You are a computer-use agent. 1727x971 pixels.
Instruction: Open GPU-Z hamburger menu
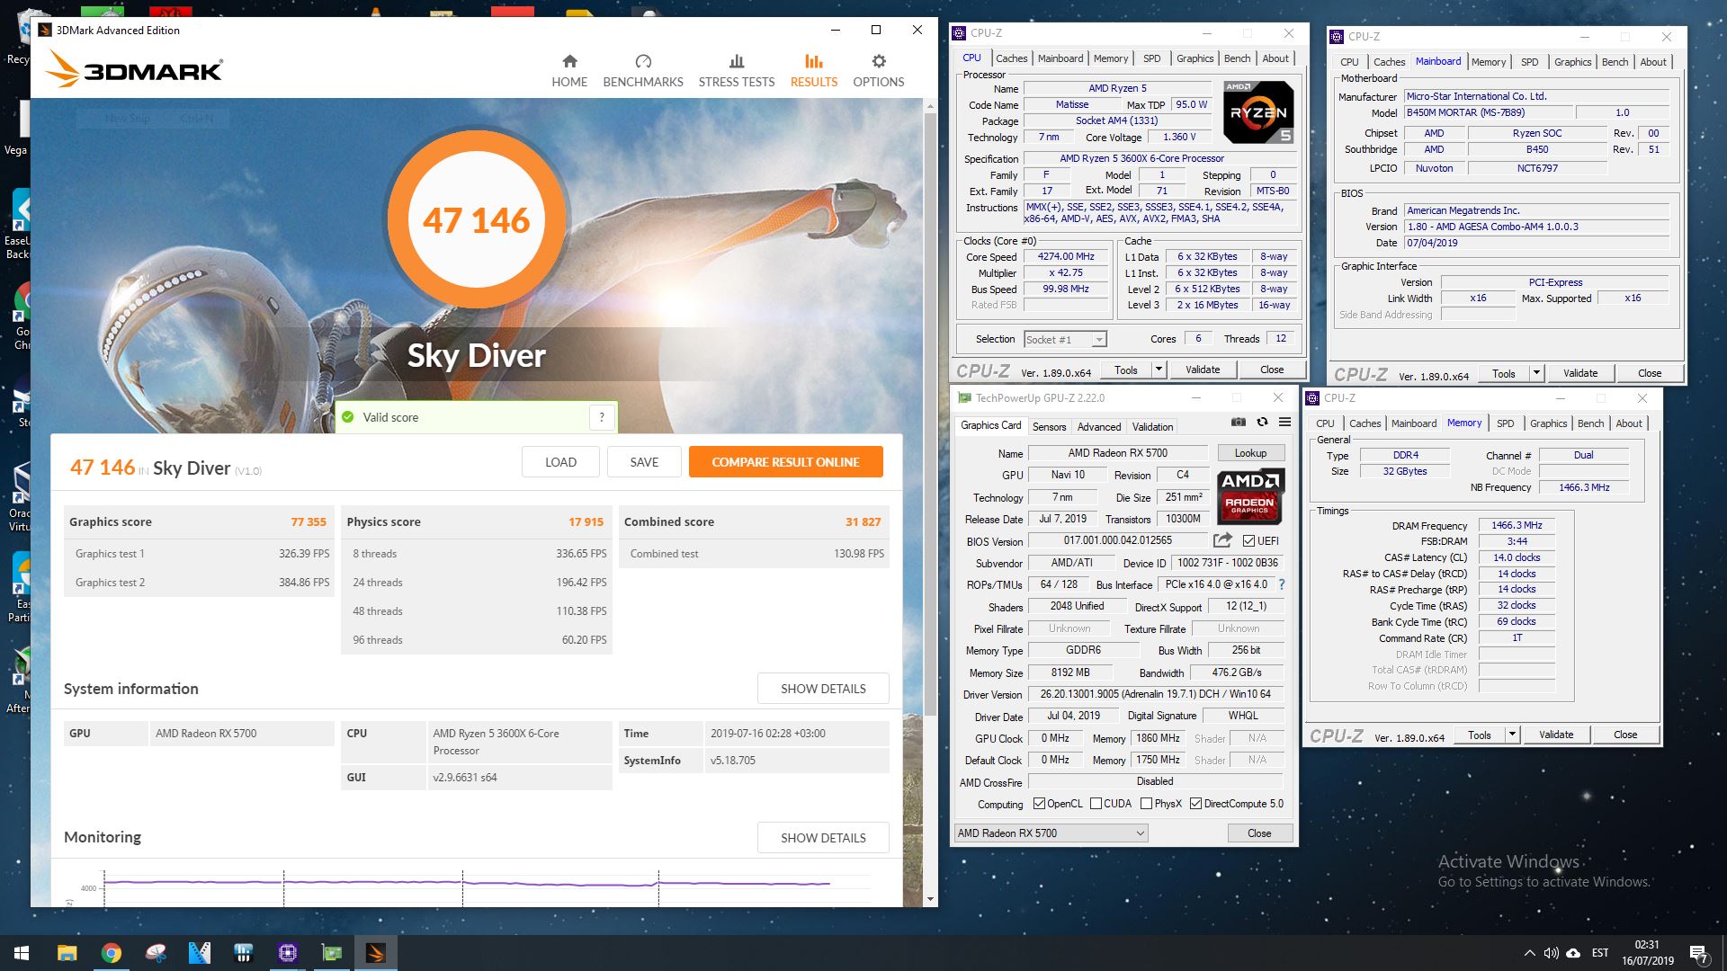click(x=1284, y=422)
